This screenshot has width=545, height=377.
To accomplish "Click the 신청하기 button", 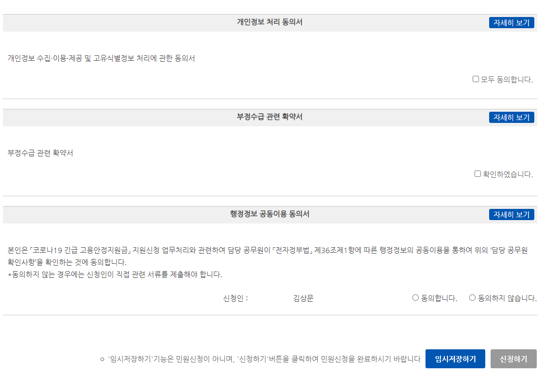I will [514, 359].
